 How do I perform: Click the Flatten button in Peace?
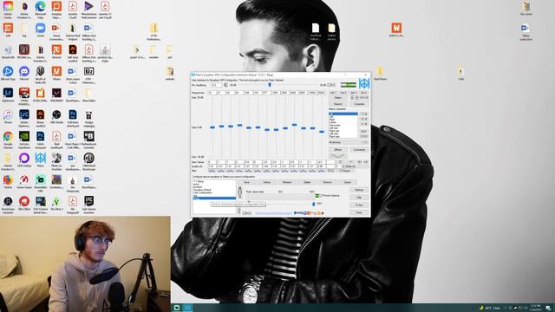point(338,98)
